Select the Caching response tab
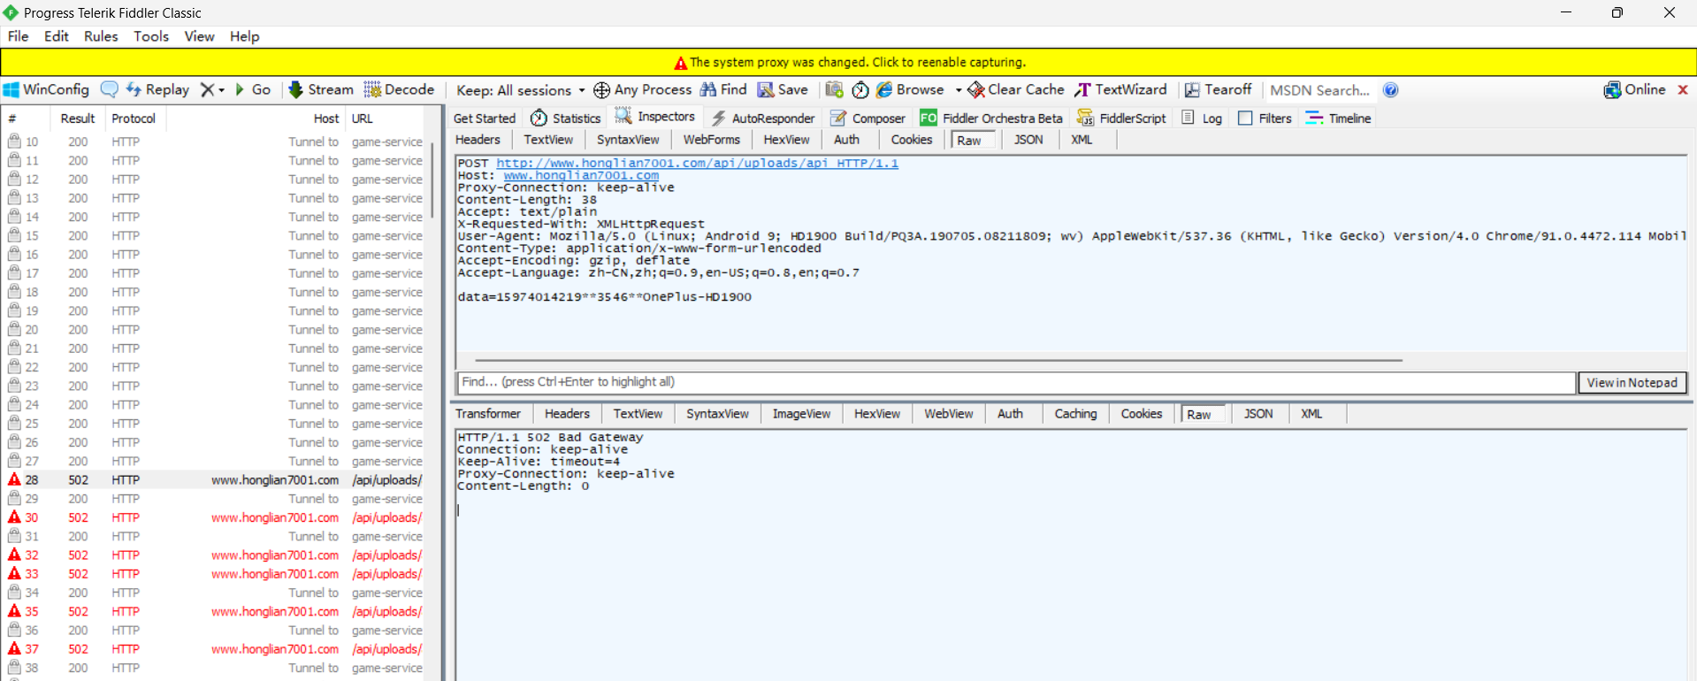 pyautogui.click(x=1075, y=414)
